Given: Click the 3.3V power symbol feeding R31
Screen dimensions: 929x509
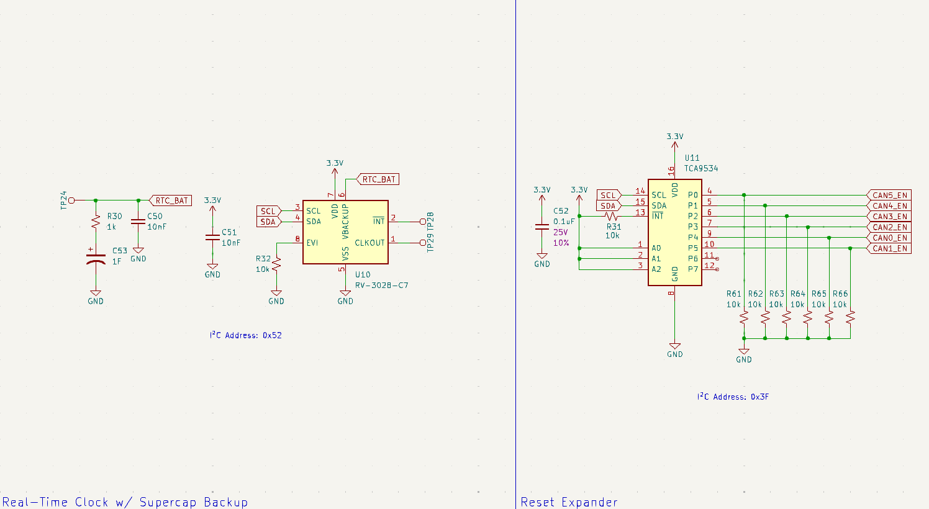Looking at the screenshot, I should 579,194.
